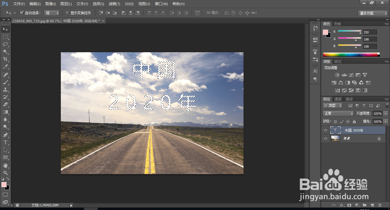Open Color panel flyout menu
This screenshot has width=390, height=210.
coord(387,24)
